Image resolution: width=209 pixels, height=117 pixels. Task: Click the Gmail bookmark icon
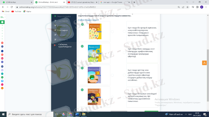3,11
